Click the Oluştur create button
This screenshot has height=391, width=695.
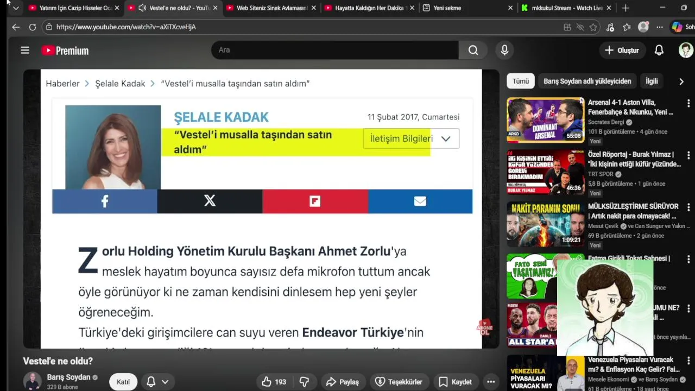[622, 50]
